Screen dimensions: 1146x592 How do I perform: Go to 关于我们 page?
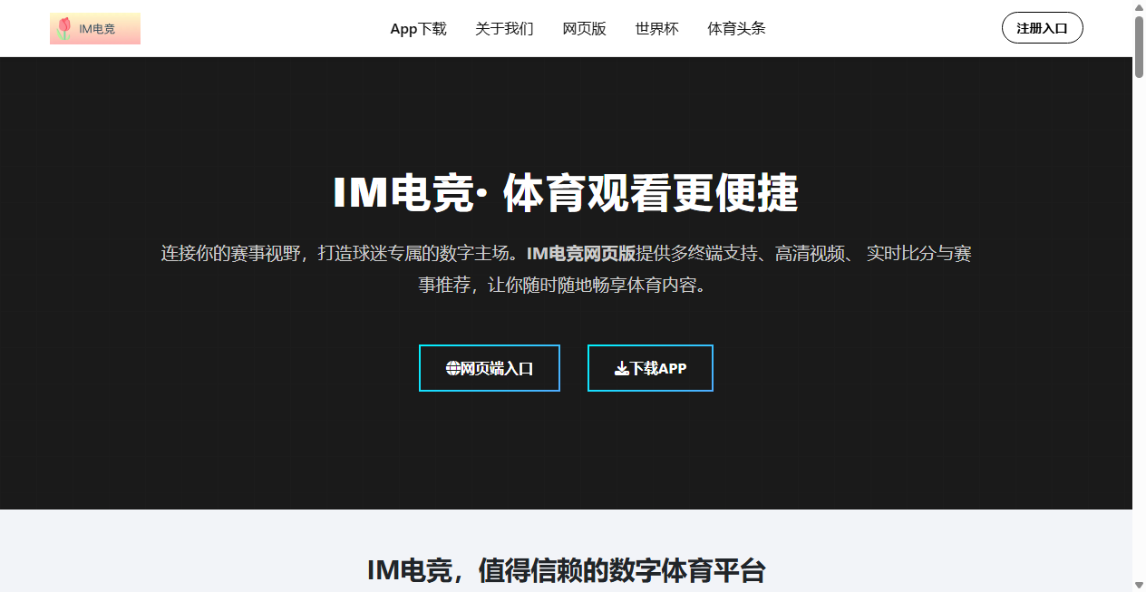[x=504, y=28]
